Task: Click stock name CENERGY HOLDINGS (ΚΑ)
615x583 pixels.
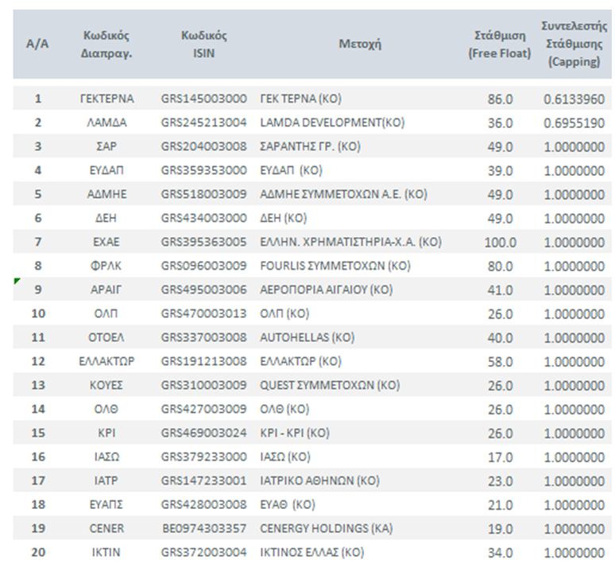Action: tap(327, 528)
